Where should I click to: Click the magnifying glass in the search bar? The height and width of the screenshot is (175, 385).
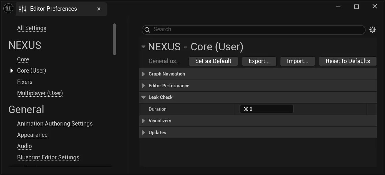point(147,30)
